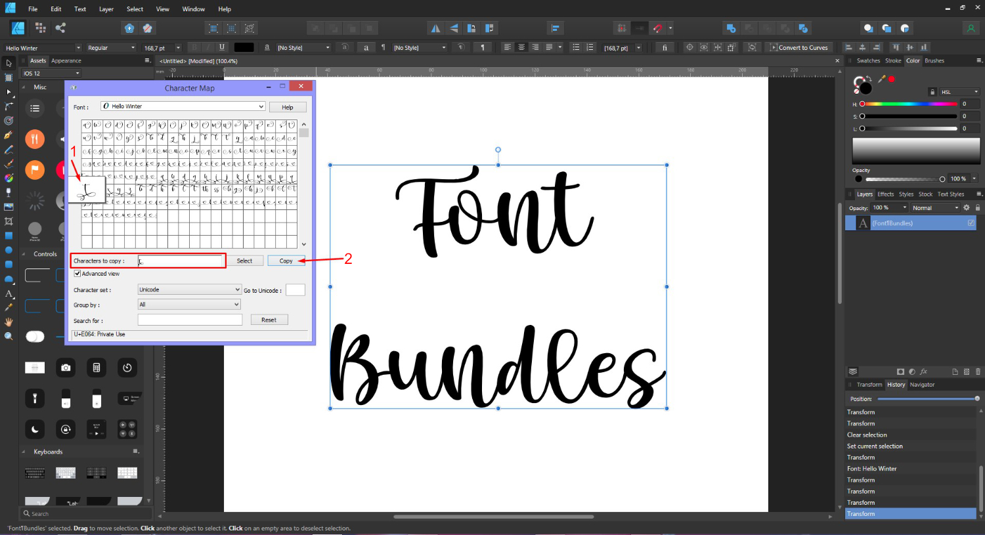The image size is (985, 535).
Task: Toggle the snapping magnet icon
Action: coord(658,28)
